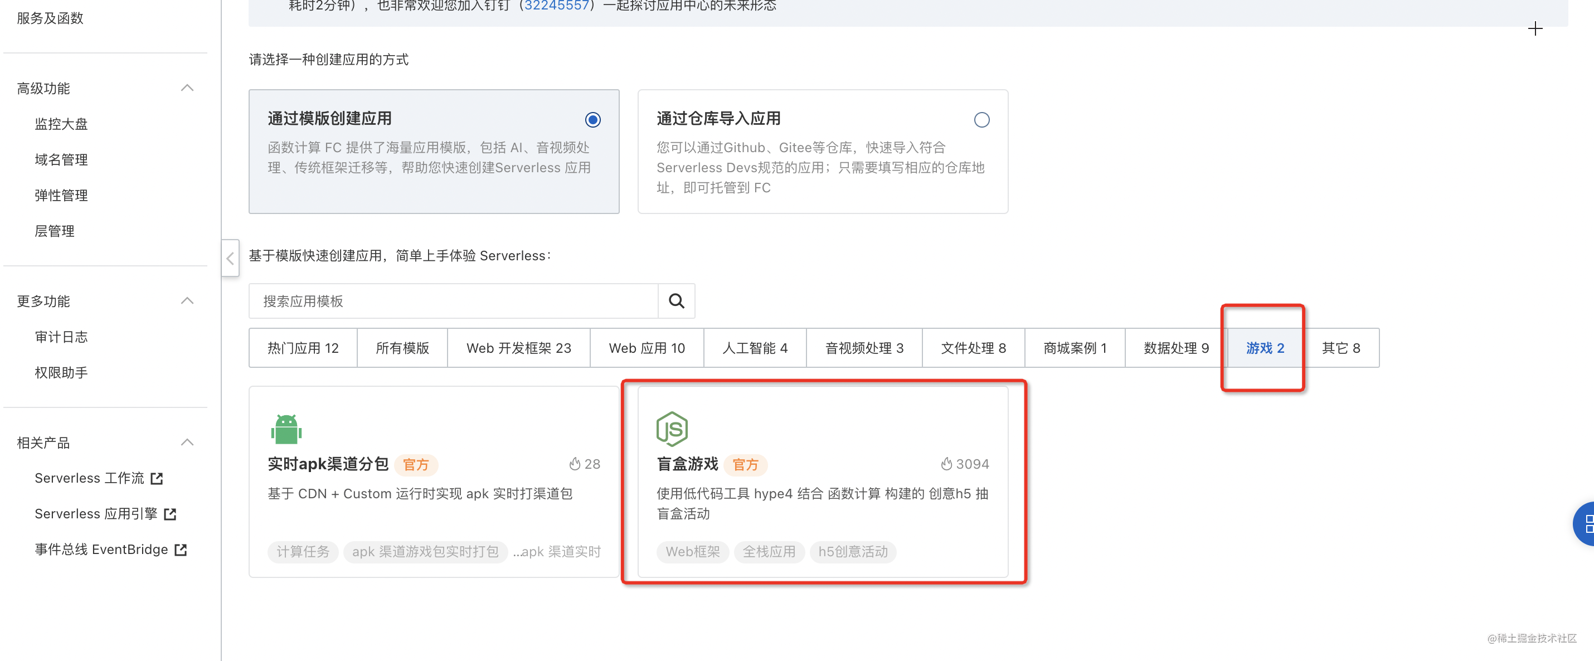Click the flame icon beside 3094
The height and width of the screenshot is (661, 1594).
click(x=946, y=464)
